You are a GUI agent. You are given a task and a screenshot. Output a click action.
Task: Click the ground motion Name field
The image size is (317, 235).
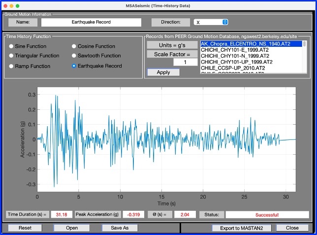tap(91, 22)
